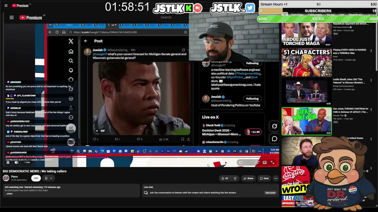Click browser back arrow in shared window

pos(50,32)
